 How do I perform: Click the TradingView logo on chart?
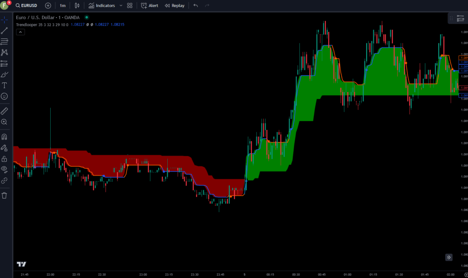point(21,264)
